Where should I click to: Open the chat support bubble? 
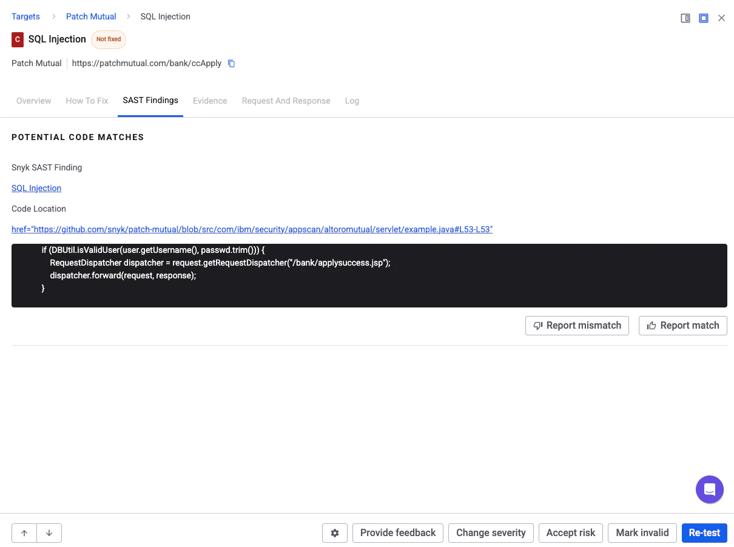coord(710,489)
